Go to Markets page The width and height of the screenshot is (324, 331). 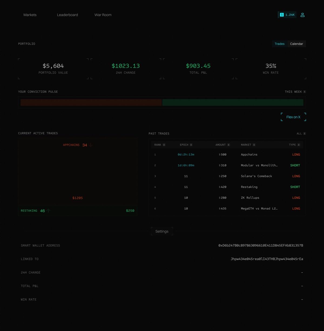pos(30,15)
